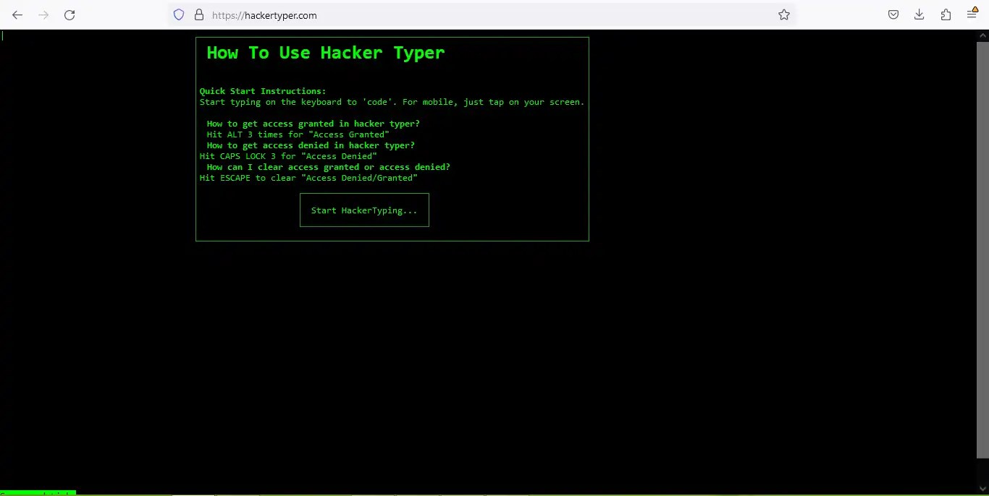The width and height of the screenshot is (989, 496).
Task: Click the scrollbar up arrow
Action: 982,35
